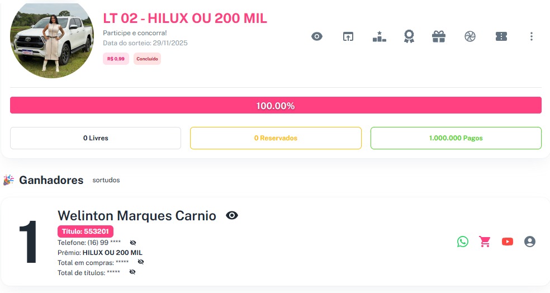
Task: Click the podium ranking icon
Action: pos(380,37)
